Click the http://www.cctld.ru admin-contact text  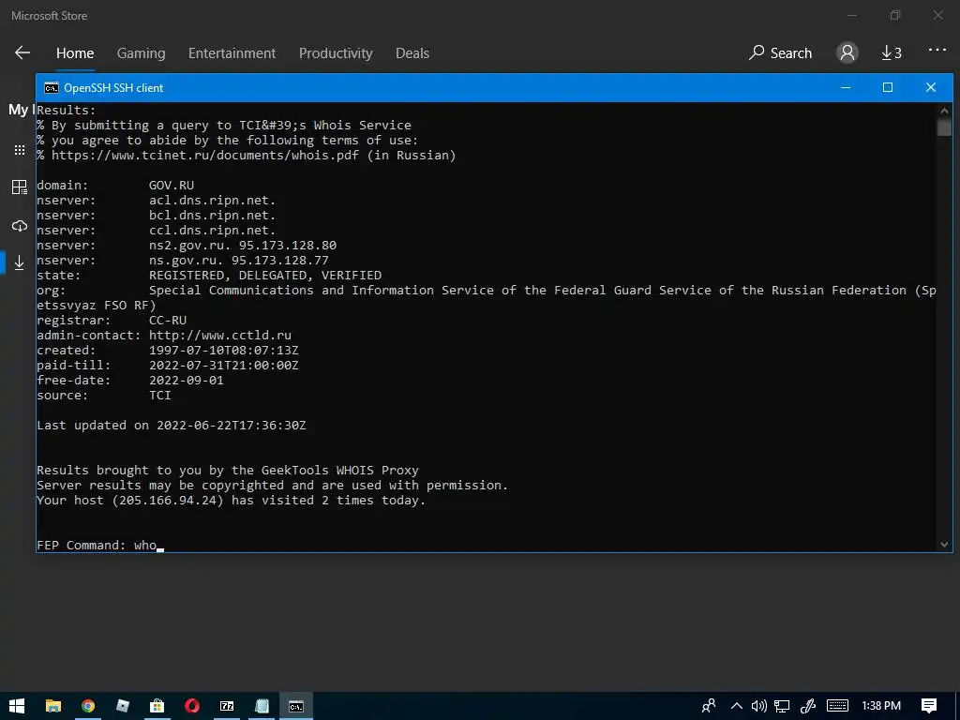(x=219, y=336)
